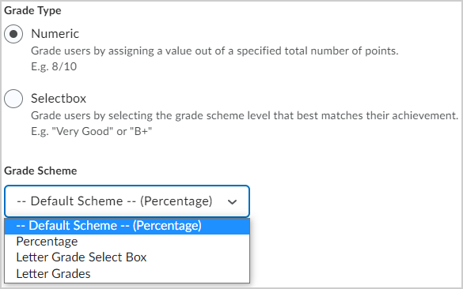This screenshot has width=463, height=289.
Task: Click the "Very Good" example text
Action: pos(82,131)
